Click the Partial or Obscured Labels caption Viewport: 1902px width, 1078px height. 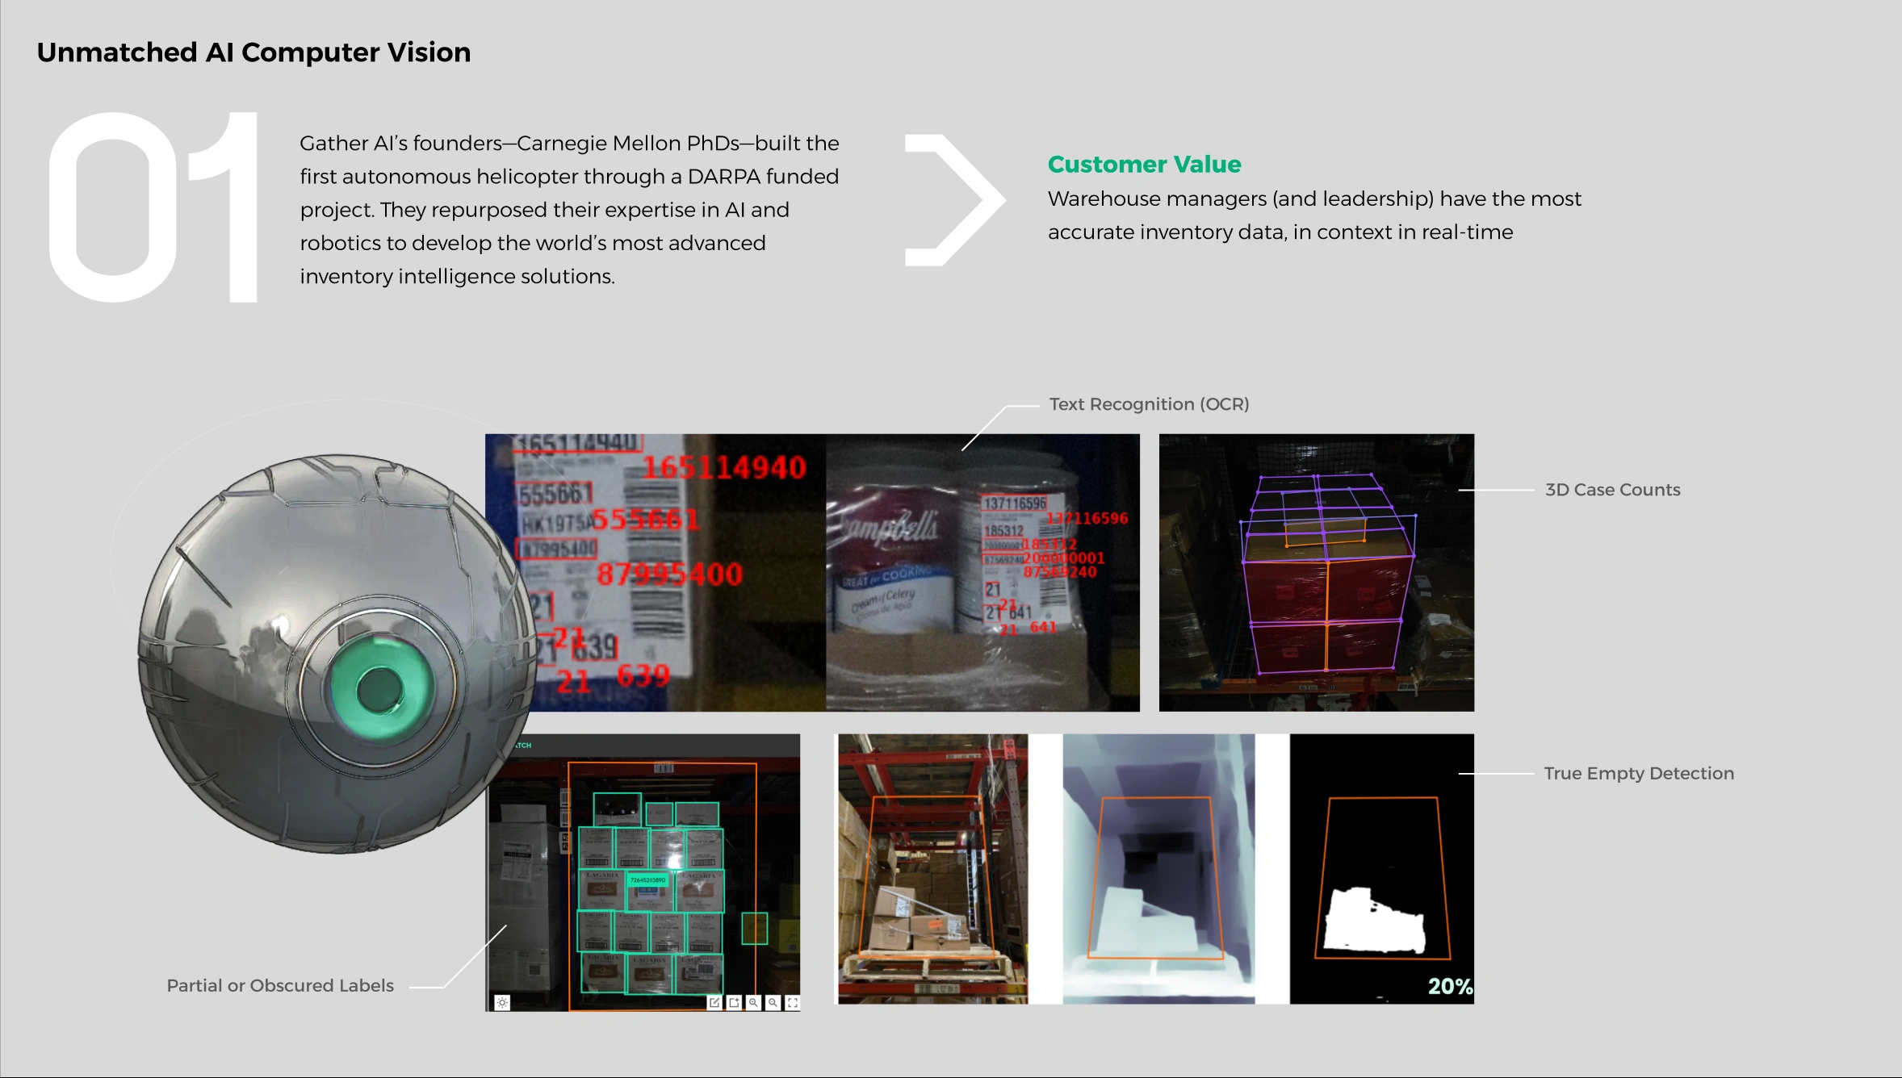pyautogui.click(x=280, y=985)
